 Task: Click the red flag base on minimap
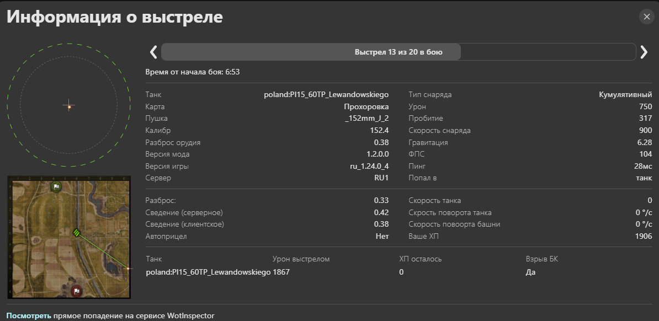[x=77, y=291]
